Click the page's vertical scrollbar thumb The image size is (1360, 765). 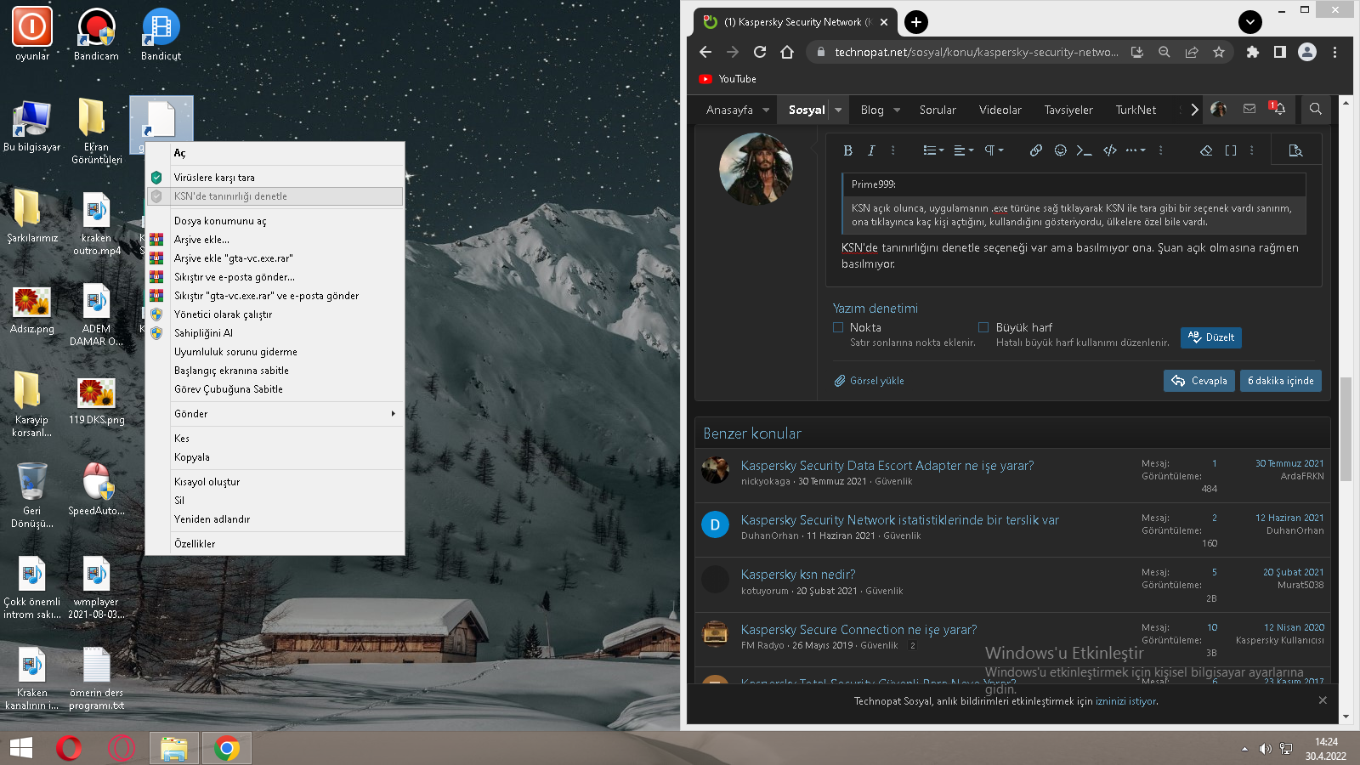click(1346, 429)
